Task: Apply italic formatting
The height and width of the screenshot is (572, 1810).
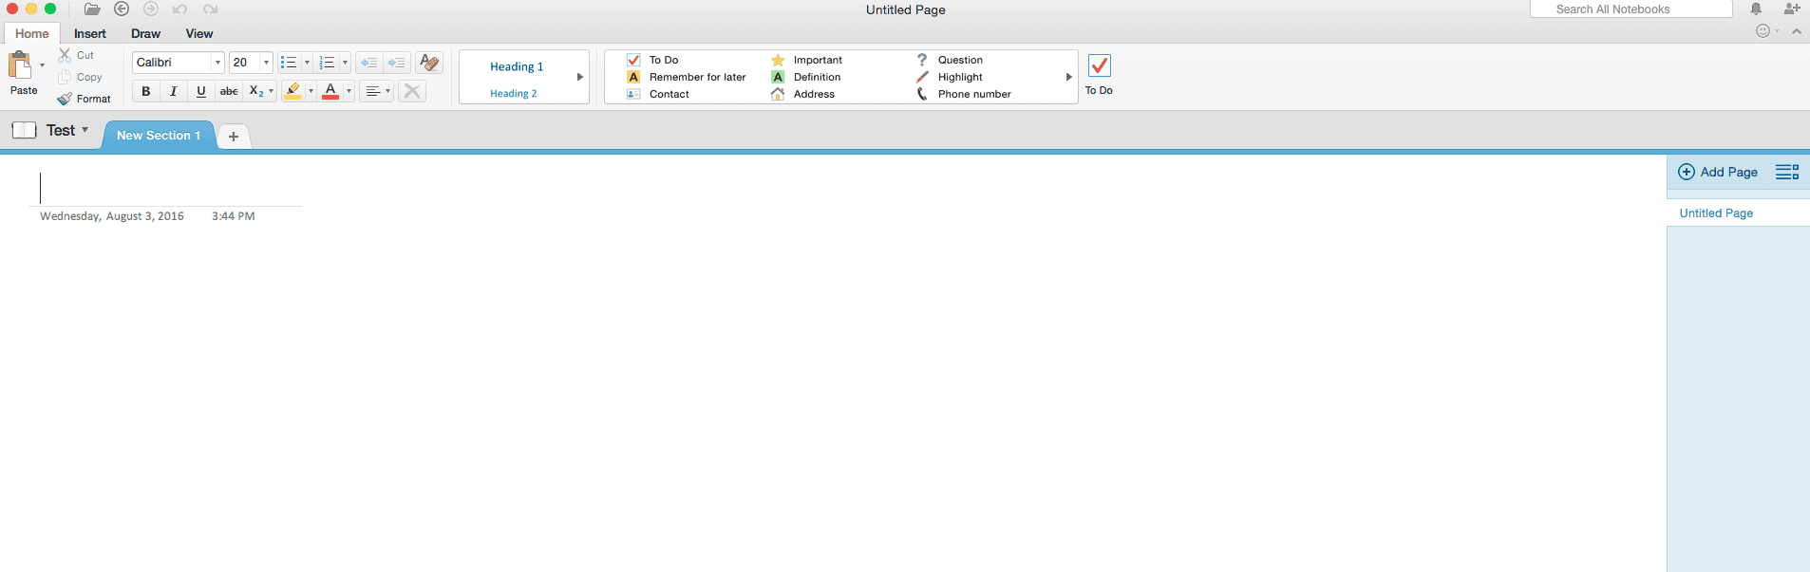Action: pos(173,91)
